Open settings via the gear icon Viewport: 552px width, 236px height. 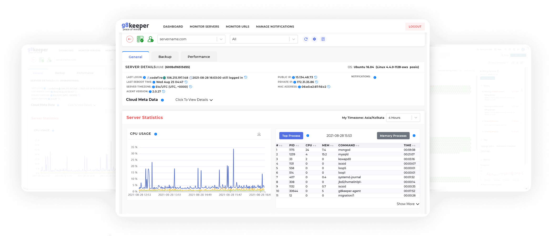[314, 39]
